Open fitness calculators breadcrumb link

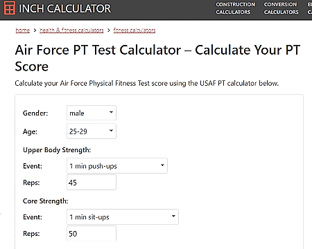135,30
